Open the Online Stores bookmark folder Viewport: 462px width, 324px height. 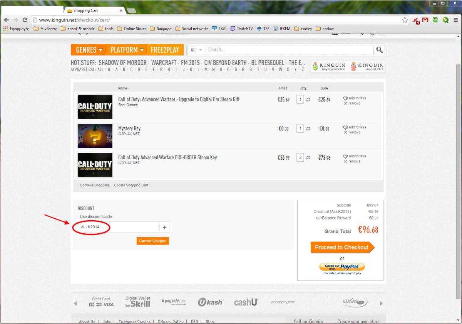click(131, 29)
